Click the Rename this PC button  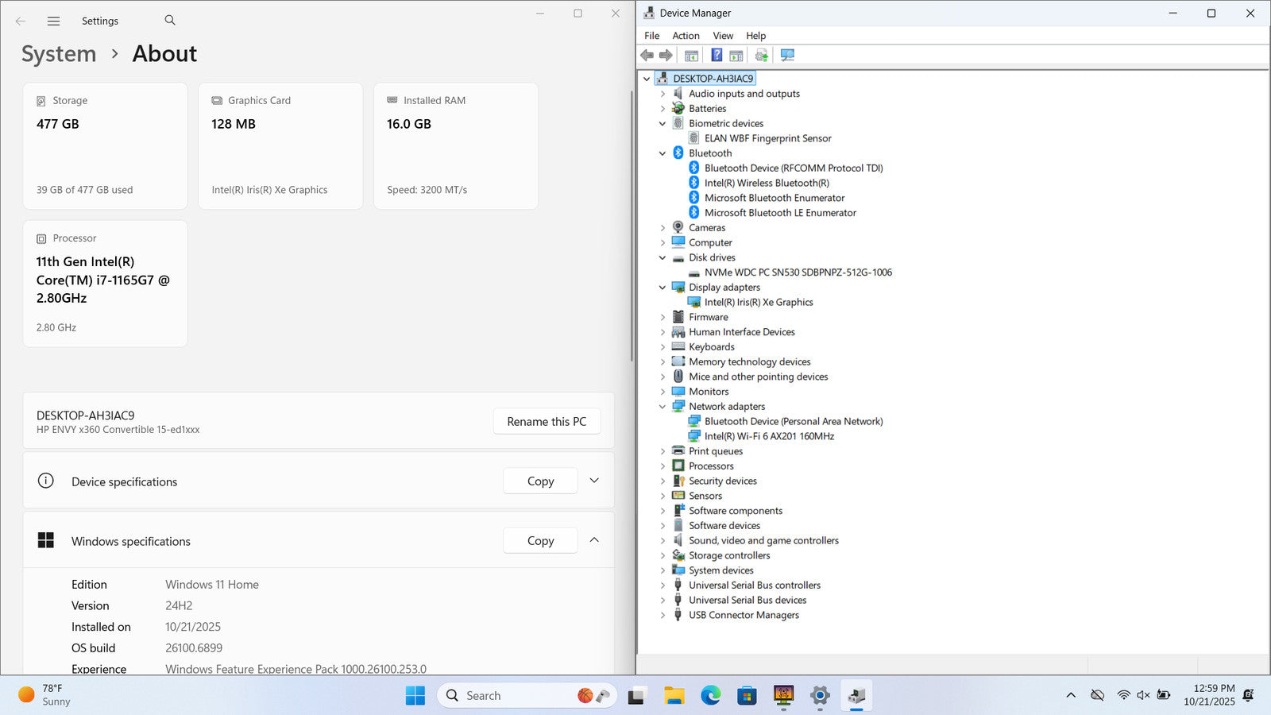547,421
